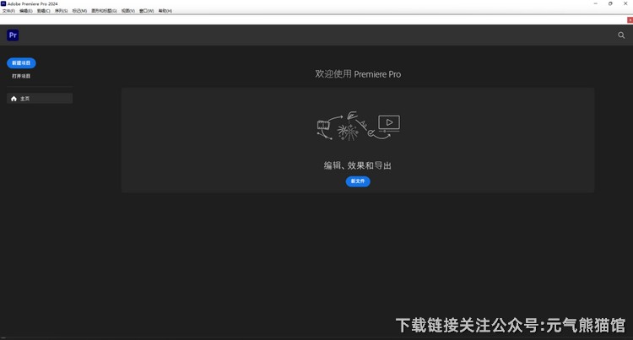
Task: Open the 窗口(W) menu
Action: pos(148,11)
